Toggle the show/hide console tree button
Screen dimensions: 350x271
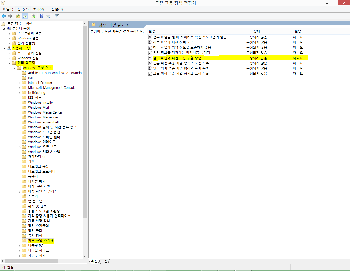[25, 16]
